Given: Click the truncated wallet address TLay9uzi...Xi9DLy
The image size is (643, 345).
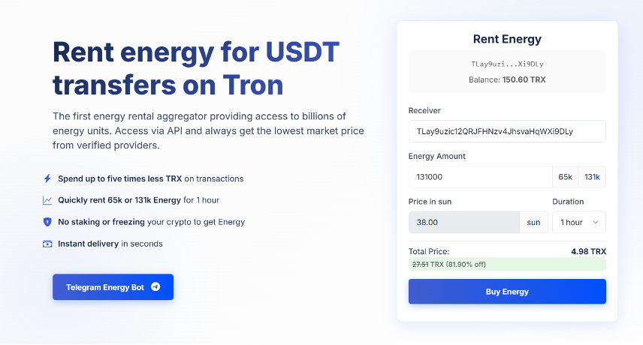Looking at the screenshot, I should click(507, 64).
